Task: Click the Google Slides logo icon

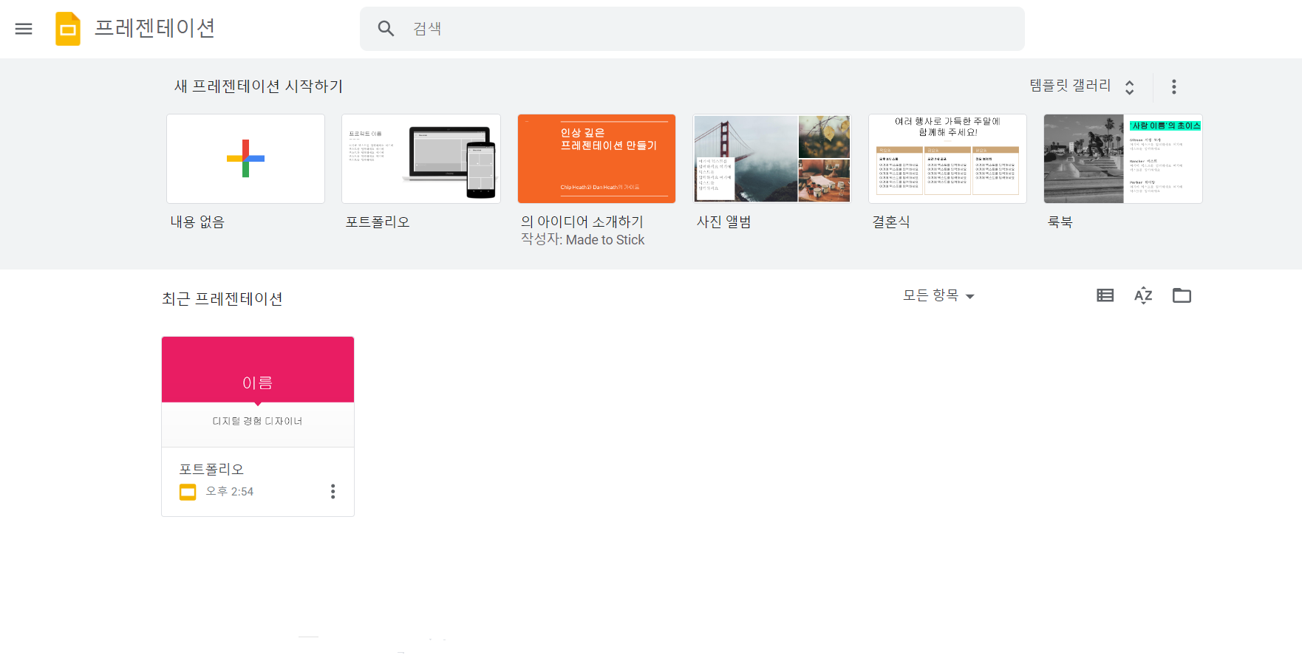Action: pyautogui.click(x=68, y=29)
